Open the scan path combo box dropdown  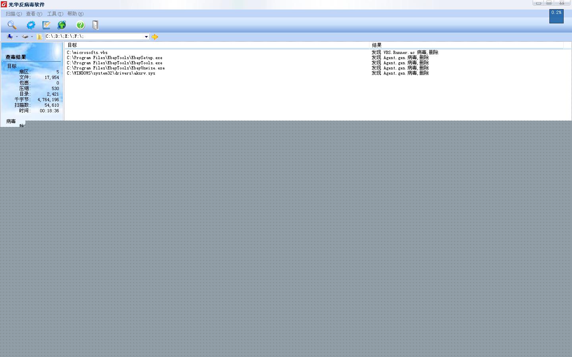pos(146,36)
